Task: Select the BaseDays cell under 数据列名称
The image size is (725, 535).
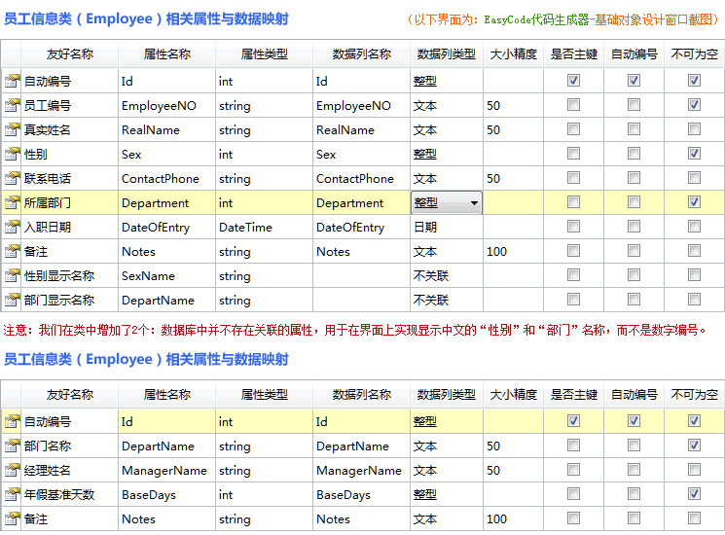Action: (x=362, y=495)
